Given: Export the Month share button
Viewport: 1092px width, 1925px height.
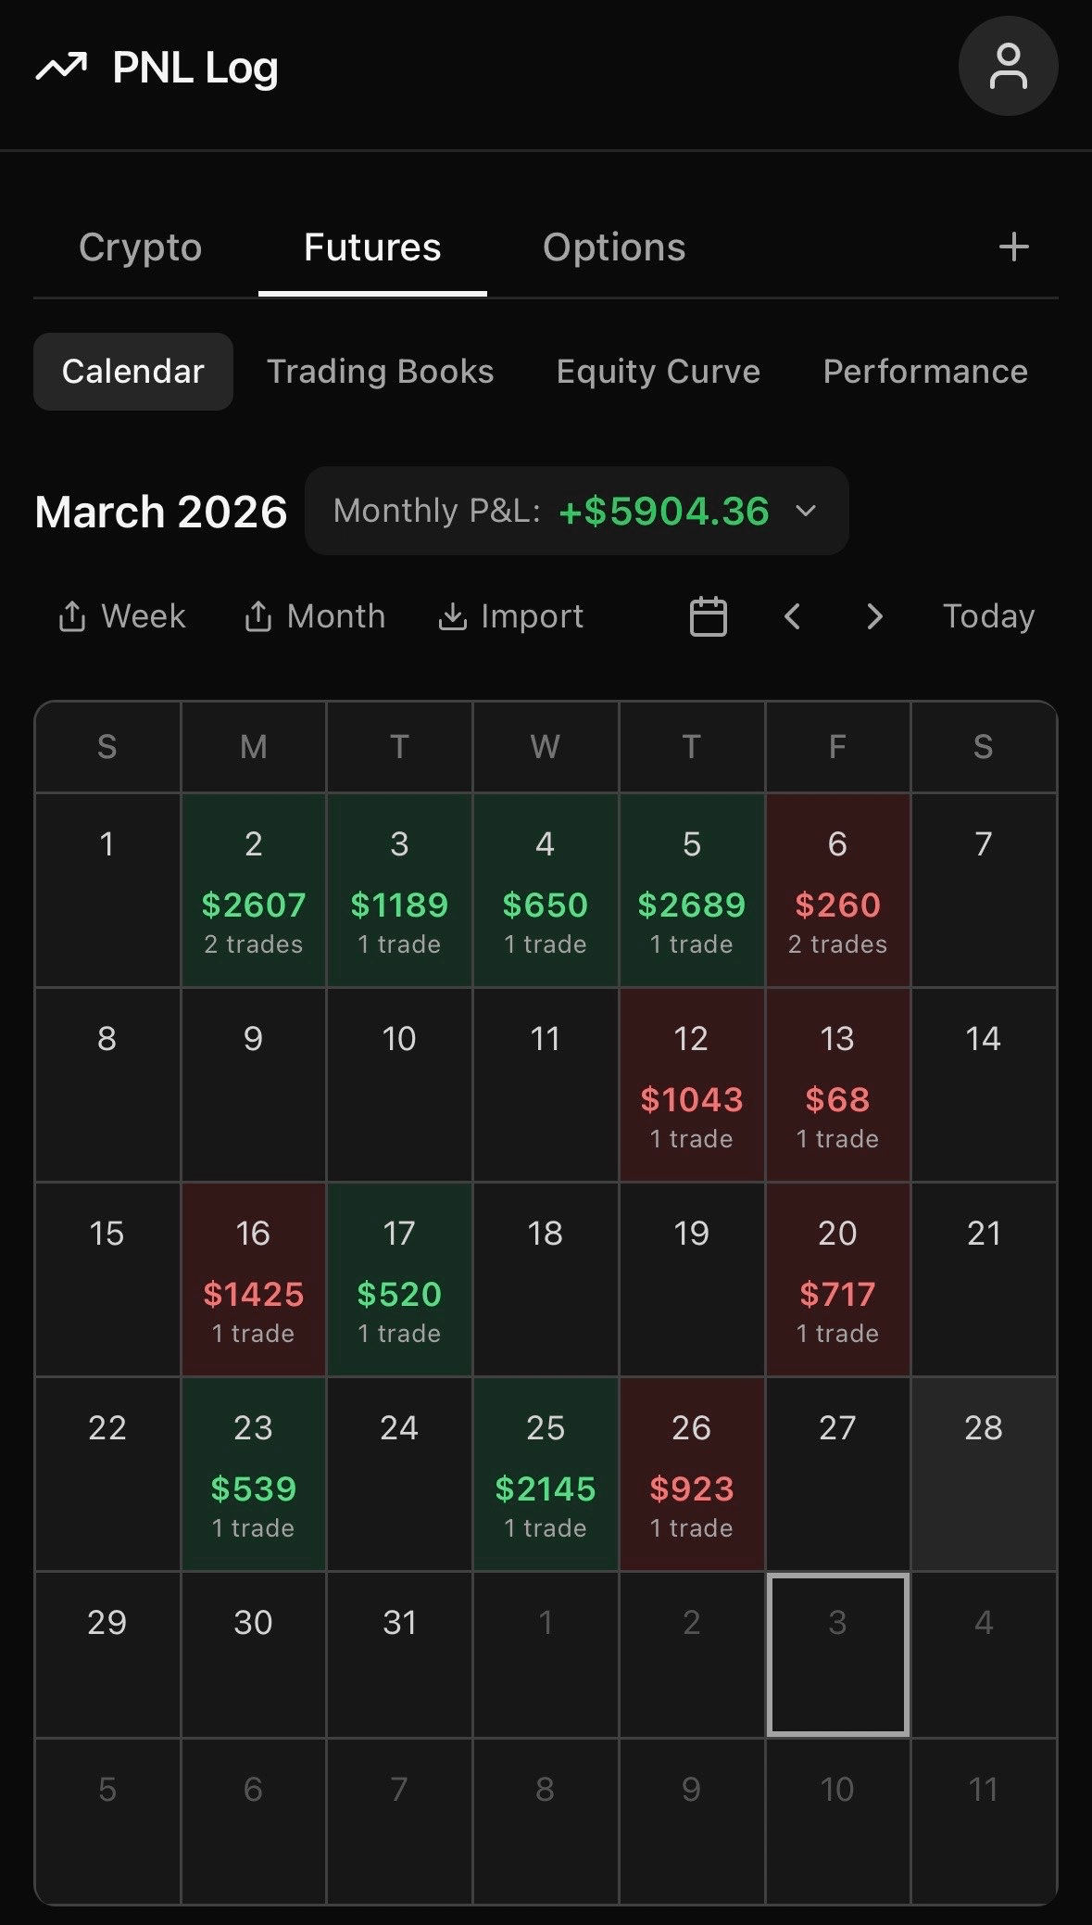Looking at the screenshot, I should tap(314, 616).
